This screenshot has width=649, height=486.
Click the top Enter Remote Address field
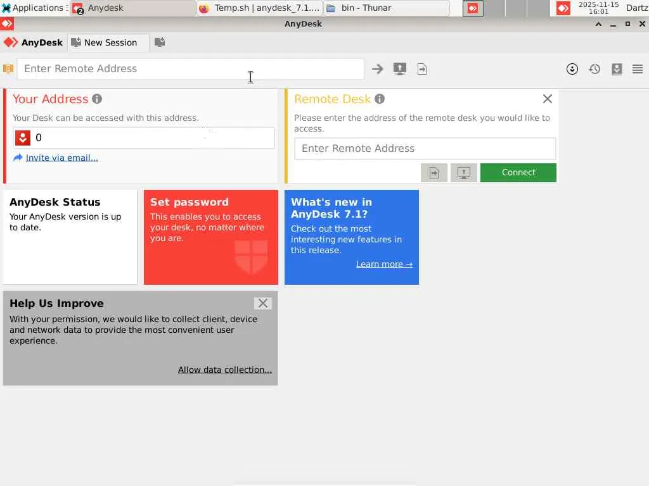[x=190, y=68]
